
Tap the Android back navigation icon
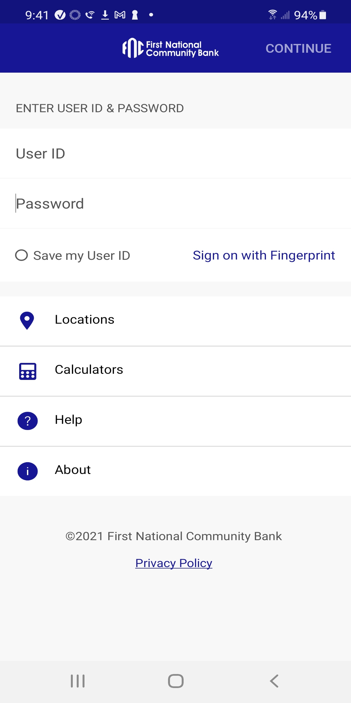[274, 681]
